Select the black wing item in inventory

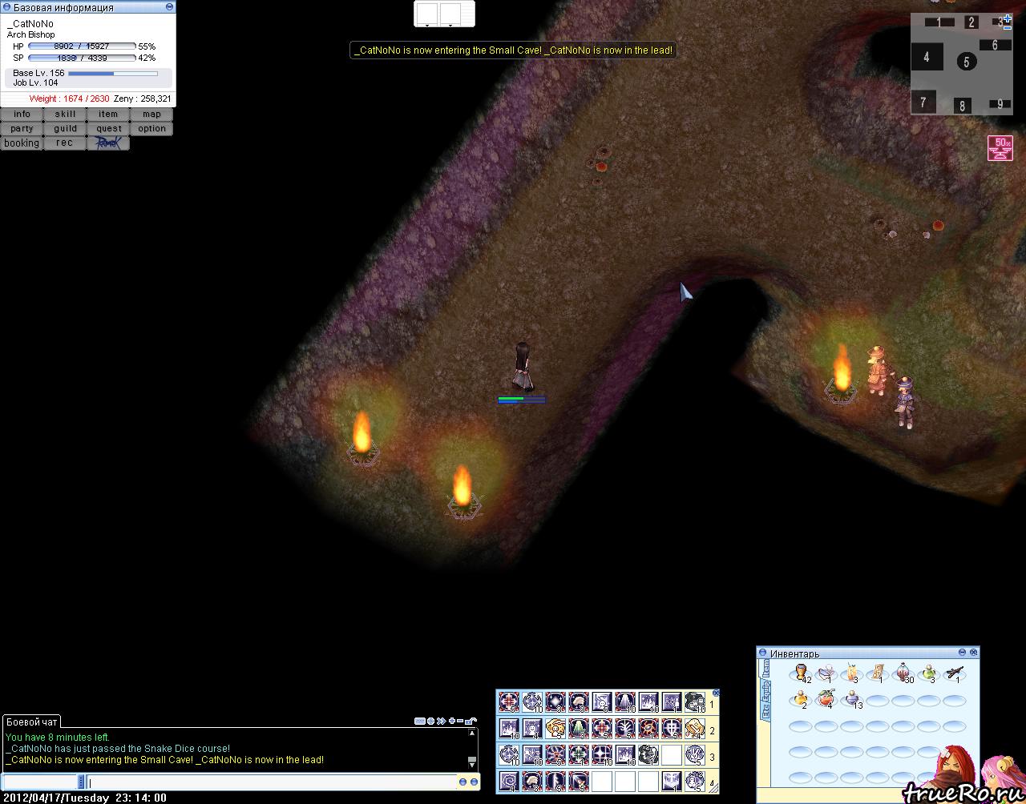point(955,673)
